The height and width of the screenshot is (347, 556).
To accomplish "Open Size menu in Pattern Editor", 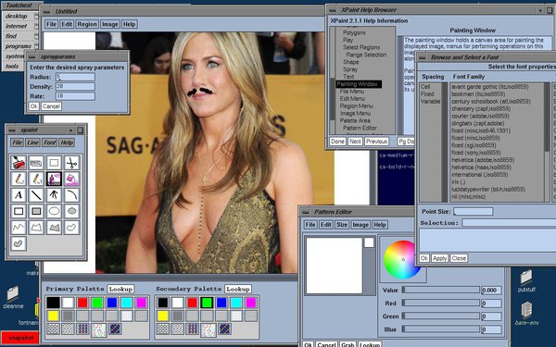I will [342, 225].
